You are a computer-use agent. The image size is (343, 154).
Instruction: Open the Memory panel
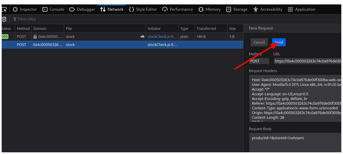coord(209,9)
